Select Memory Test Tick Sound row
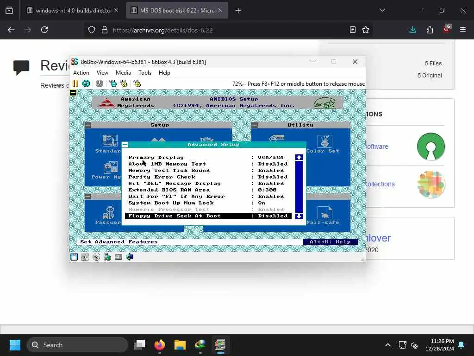The width and height of the screenshot is (474, 356). tap(208, 171)
